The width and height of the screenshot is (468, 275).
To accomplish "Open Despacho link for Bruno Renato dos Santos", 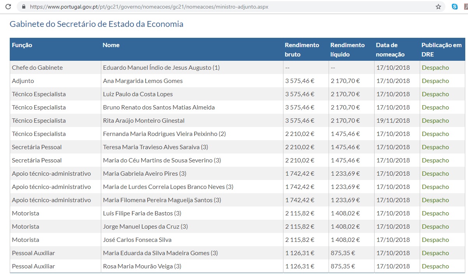I will click(x=435, y=107).
